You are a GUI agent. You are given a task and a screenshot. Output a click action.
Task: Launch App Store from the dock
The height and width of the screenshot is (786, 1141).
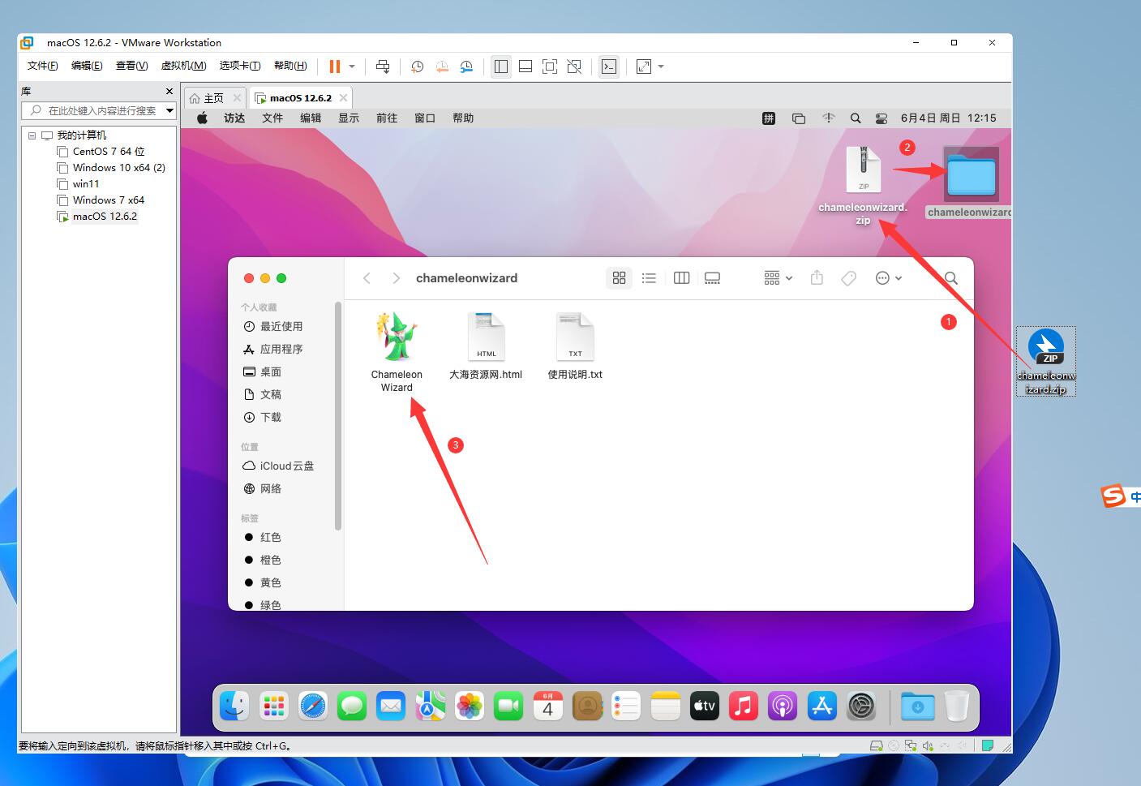point(821,707)
